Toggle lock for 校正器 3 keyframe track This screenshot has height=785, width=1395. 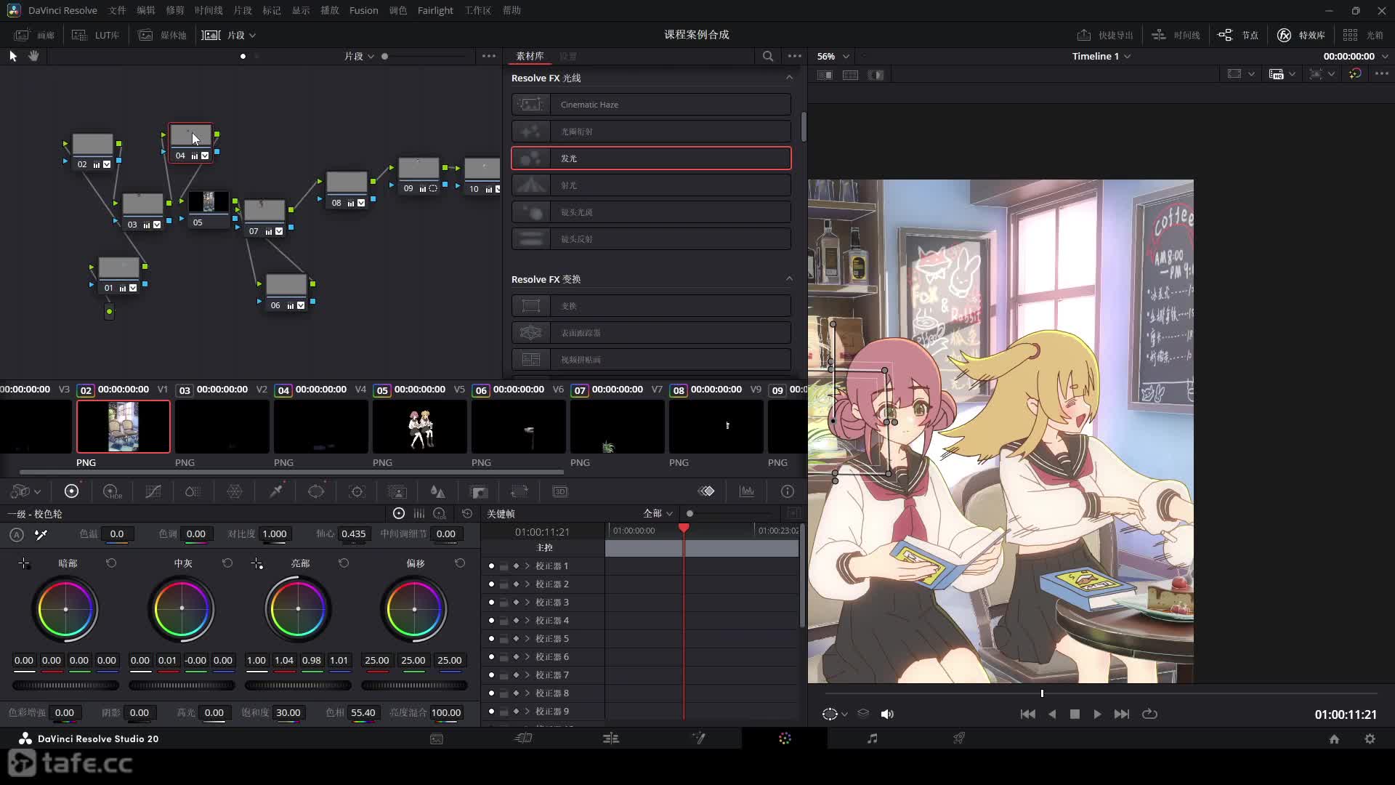tap(504, 603)
